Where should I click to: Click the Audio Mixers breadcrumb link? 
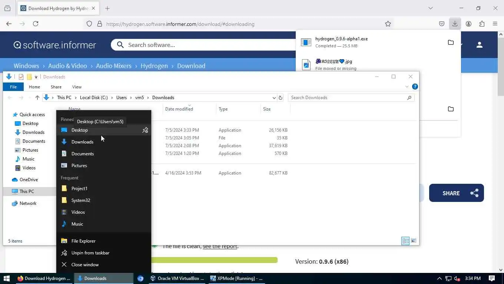click(114, 66)
